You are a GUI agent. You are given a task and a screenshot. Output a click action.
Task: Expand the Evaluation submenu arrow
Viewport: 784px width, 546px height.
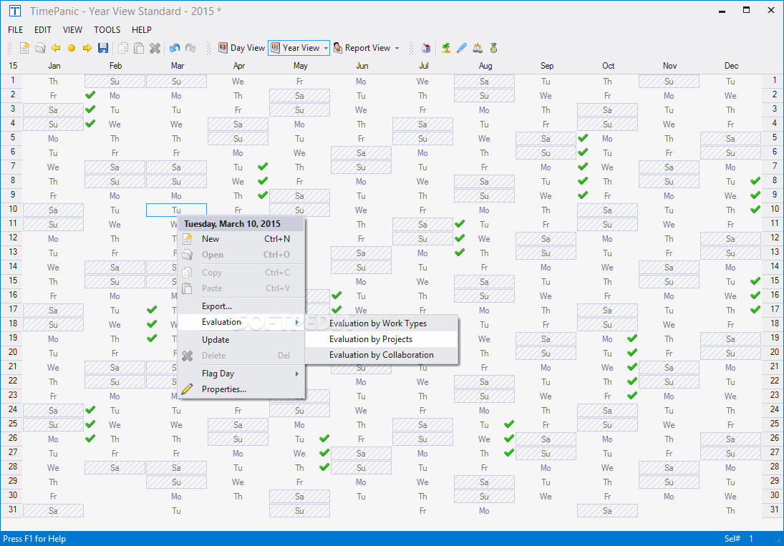(297, 322)
